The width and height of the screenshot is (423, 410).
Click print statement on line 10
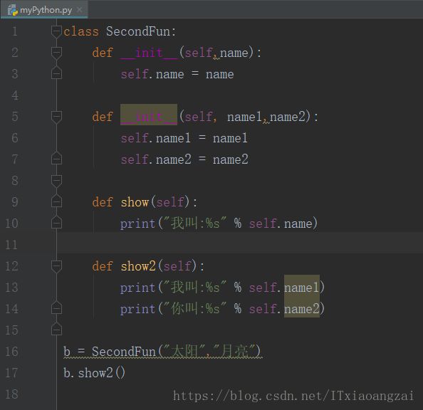[219, 224]
